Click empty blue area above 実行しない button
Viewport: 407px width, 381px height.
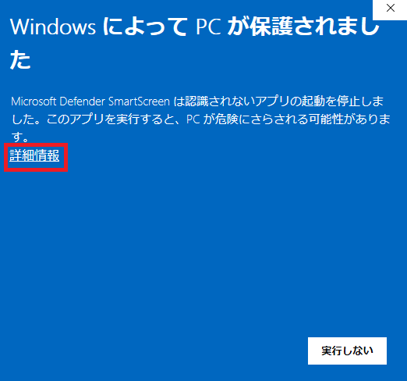coord(347,287)
